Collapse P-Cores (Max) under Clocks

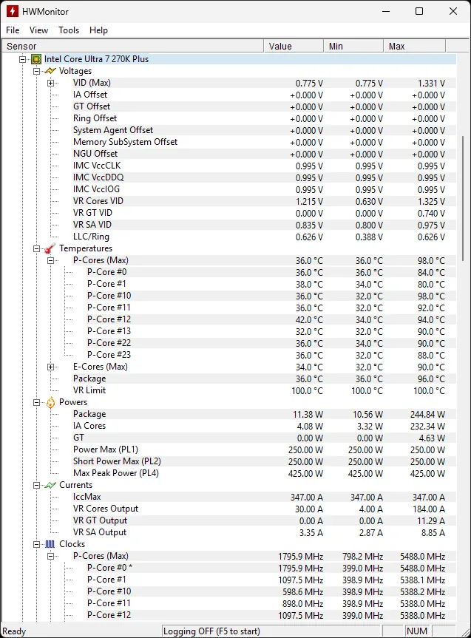[50, 556]
